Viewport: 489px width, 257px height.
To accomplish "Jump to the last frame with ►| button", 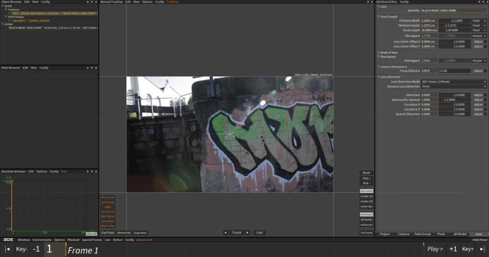I will pyautogui.click(x=482, y=249).
